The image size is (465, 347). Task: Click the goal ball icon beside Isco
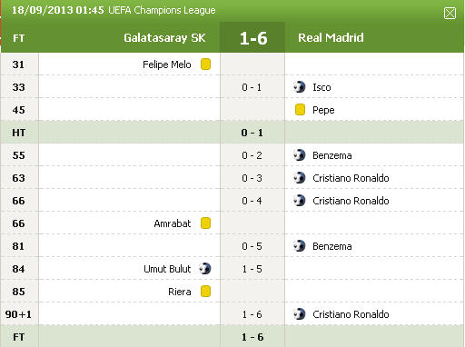point(299,87)
